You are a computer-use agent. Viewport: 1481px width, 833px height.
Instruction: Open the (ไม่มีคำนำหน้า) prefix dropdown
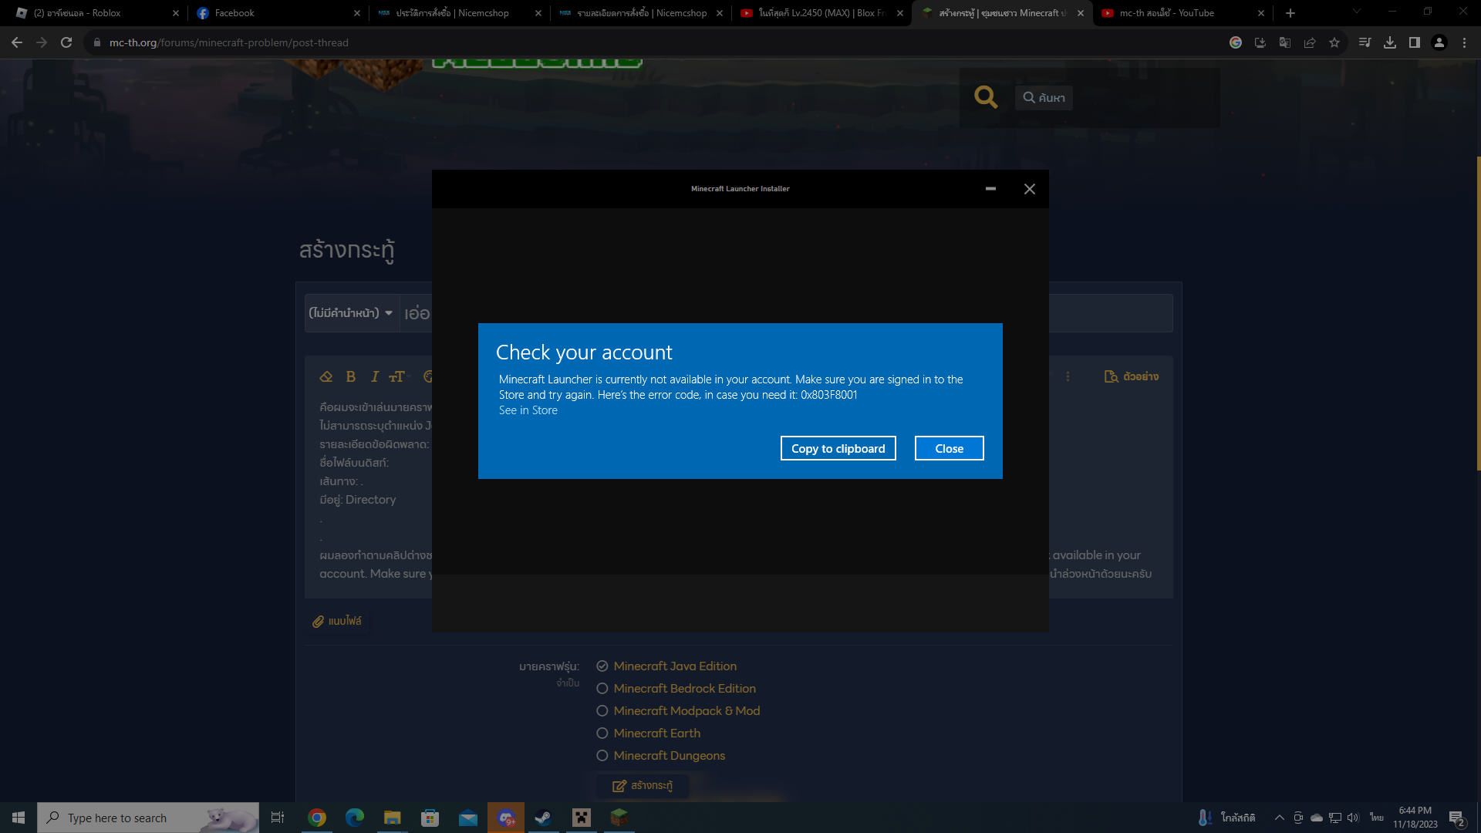pos(352,313)
